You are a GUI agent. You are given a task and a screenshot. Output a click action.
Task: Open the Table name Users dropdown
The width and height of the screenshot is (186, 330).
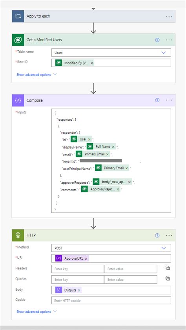(x=111, y=53)
